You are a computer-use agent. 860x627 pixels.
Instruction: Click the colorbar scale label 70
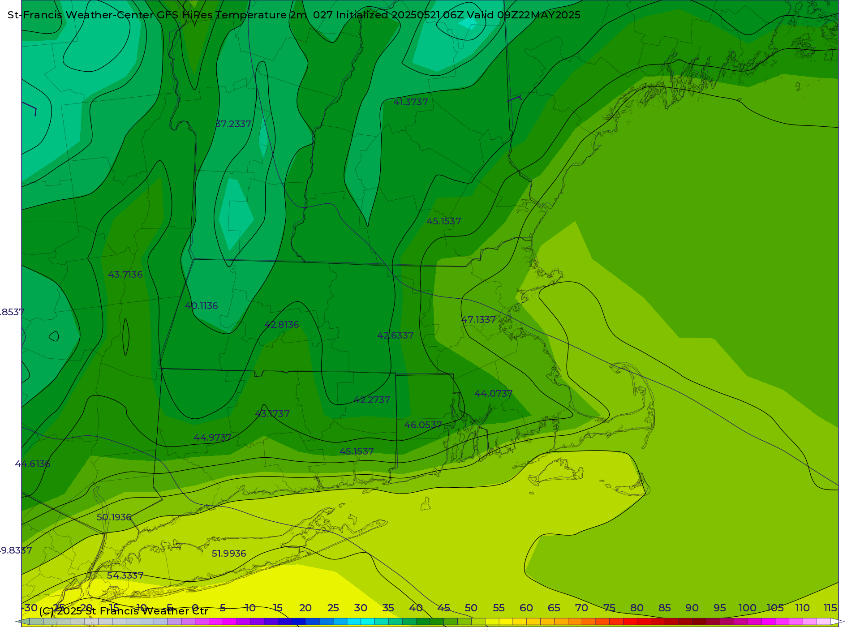[581, 608]
